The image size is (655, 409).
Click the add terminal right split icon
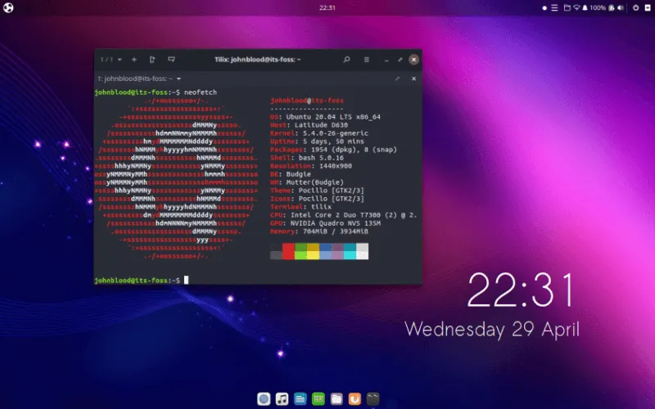[152, 60]
